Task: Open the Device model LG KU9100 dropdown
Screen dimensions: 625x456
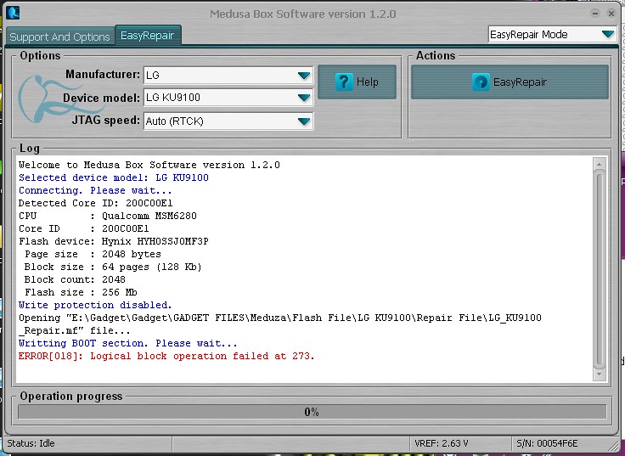Action: point(228,98)
